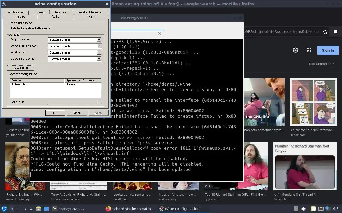Expand the Input device dropdown
This screenshot has width=342, height=213.
(99, 52)
